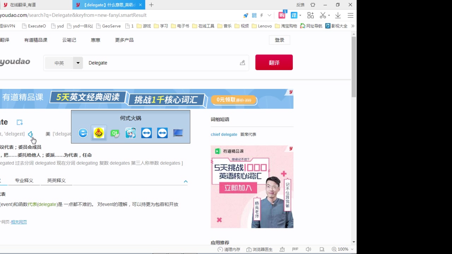
Task: Expand the address bar history chevron
Action: coord(269,16)
